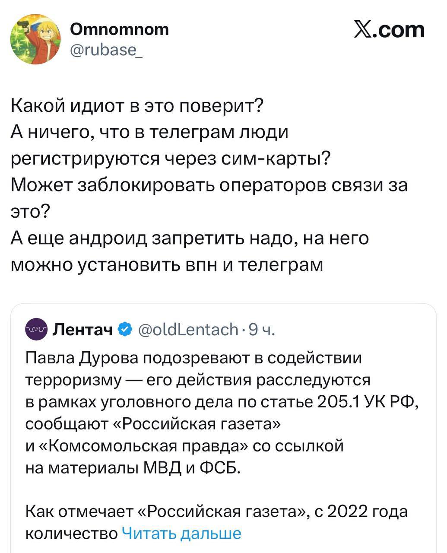Image resolution: width=447 pixels, height=553 pixels.
Task: Open the Omnomnom profile avatar
Action: (x=35, y=39)
